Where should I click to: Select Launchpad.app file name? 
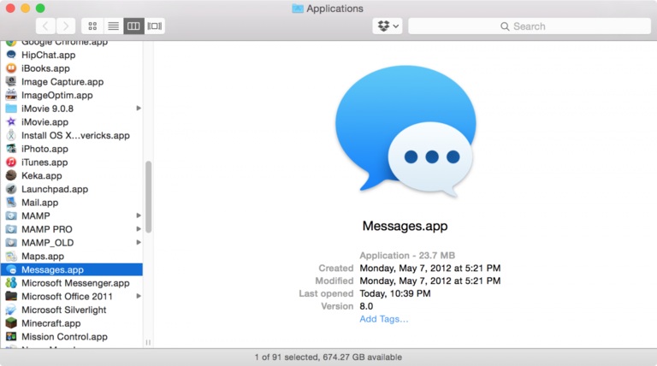[x=55, y=189]
